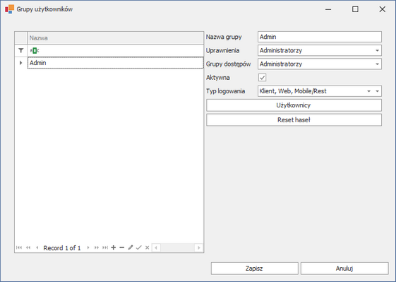Toggle the Aktywna checkbox

pyautogui.click(x=262, y=78)
